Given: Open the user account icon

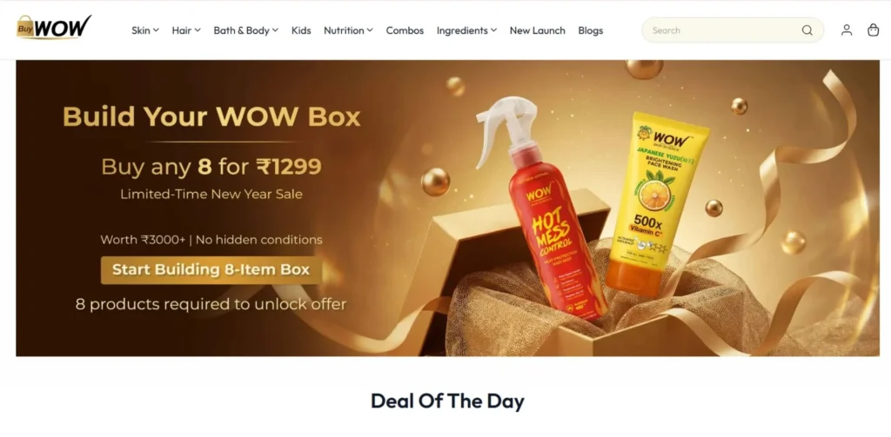Looking at the screenshot, I should 847,30.
